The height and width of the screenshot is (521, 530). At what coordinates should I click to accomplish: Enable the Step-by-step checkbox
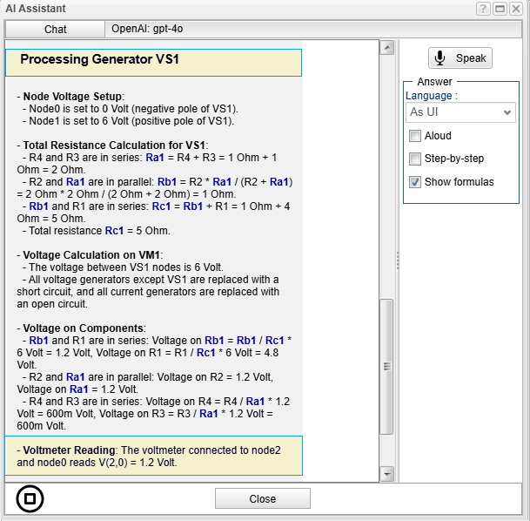415,159
